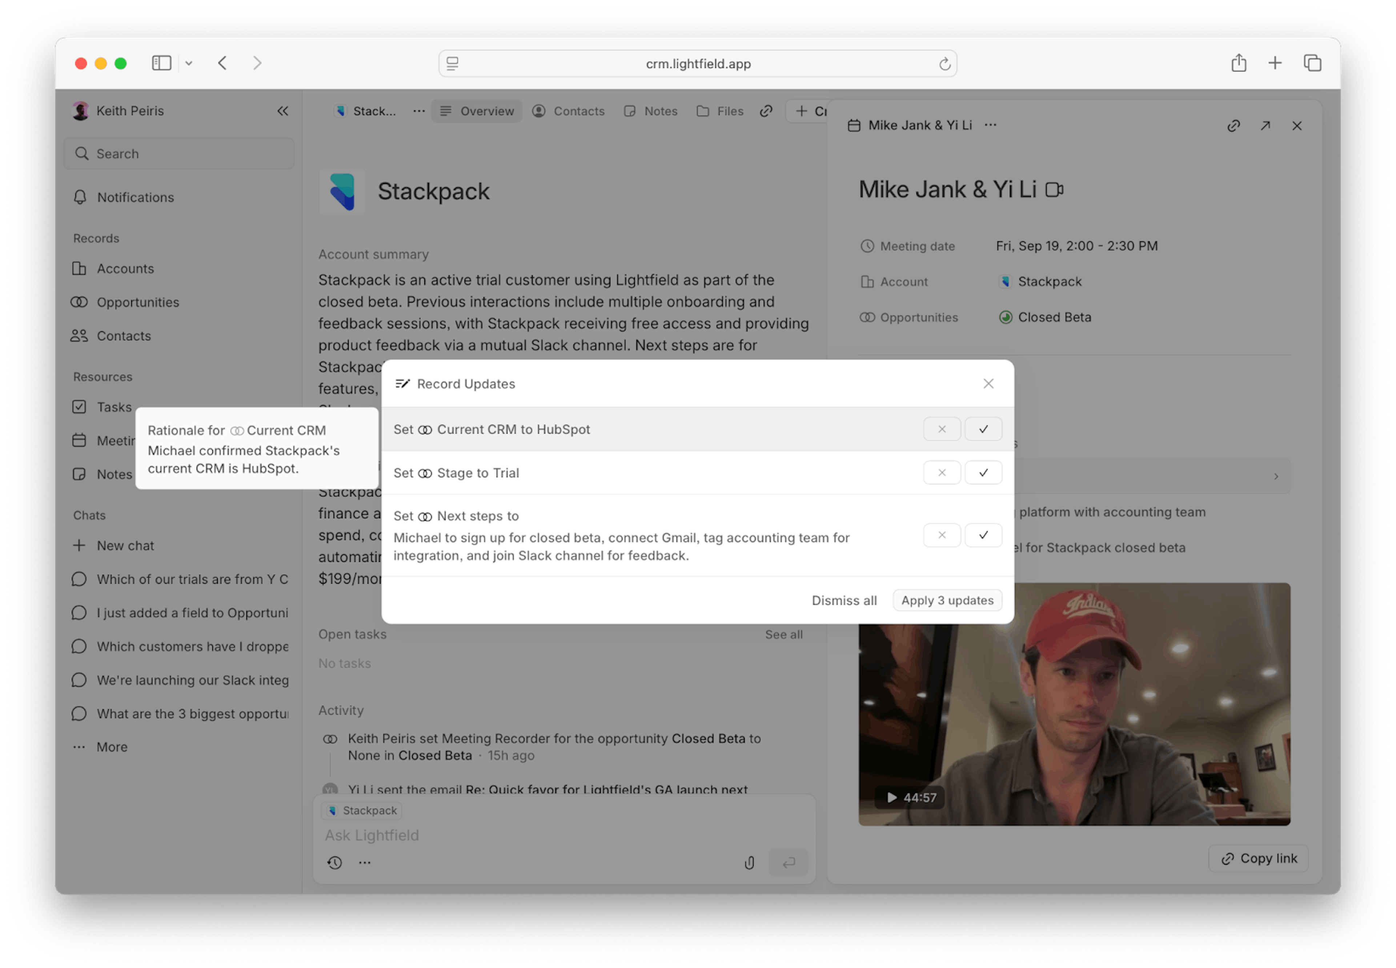This screenshot has width=1396, height=968.
Task: Open the meeting in full view with the arrow icon
Action: (1265, 125)
